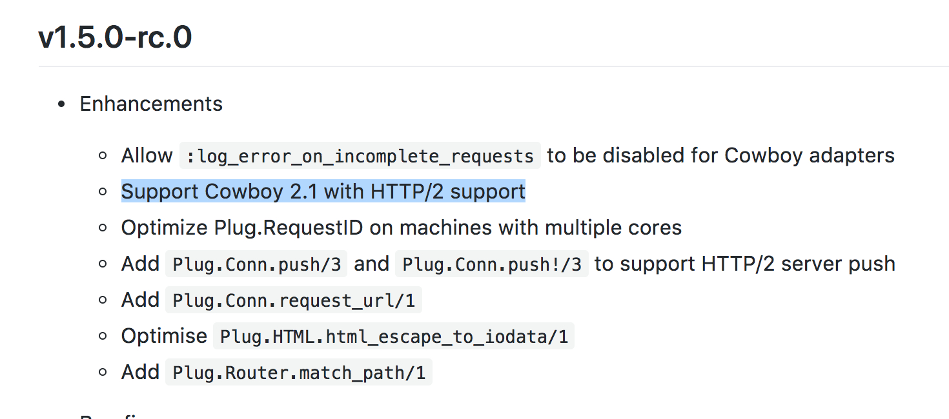The height and width of the screenshot is (419, 949).
Task: Click the word 'and' between push functions
Action: click(x=372, y=264)
